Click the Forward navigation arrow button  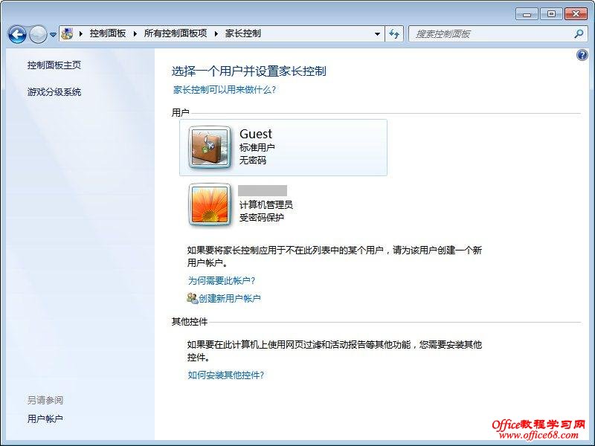point(38,34)
